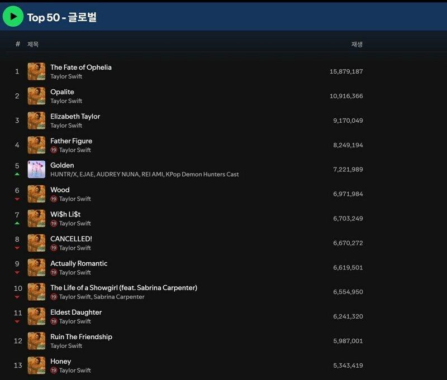This screenshot has width=447, height=380.
Task: Click the 19 explicit badge on Father Figure
Action: pyautogui.click(x=54, y=150)
